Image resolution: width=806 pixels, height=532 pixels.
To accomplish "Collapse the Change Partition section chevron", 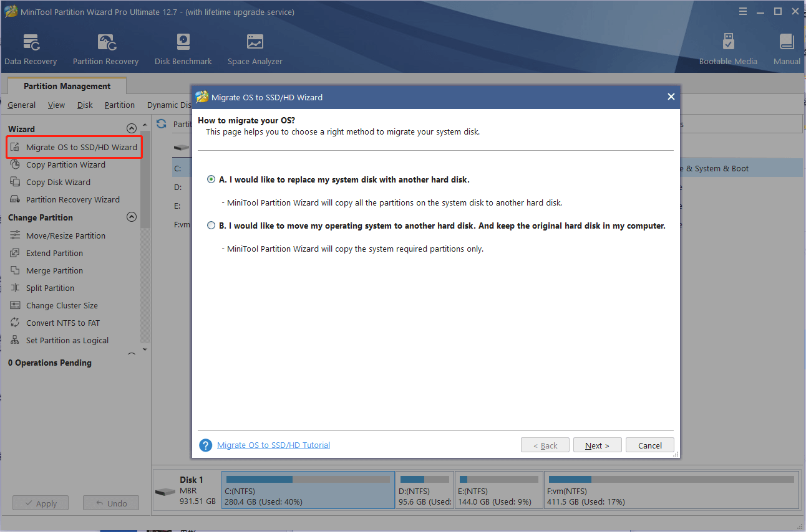I will [131, 217].
